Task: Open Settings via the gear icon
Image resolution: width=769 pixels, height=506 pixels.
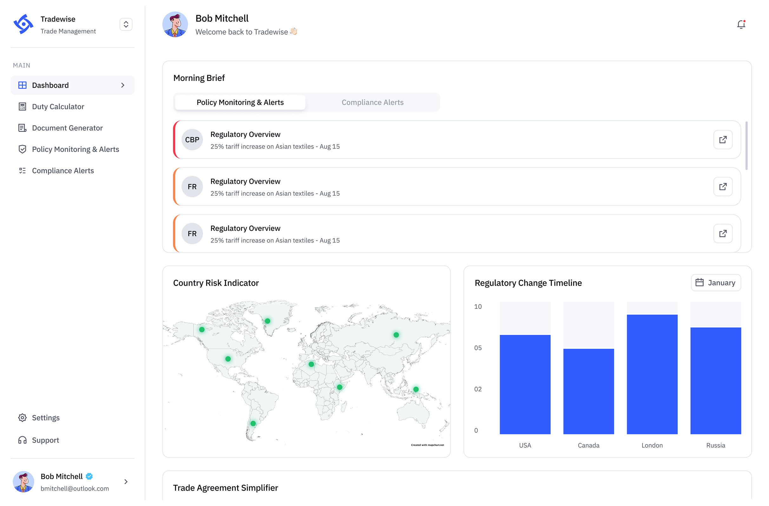Action: pos(22,418)
